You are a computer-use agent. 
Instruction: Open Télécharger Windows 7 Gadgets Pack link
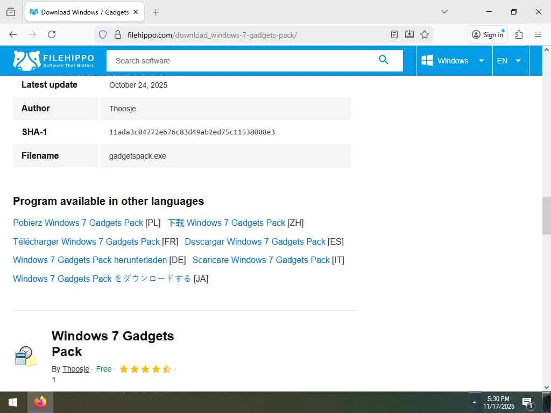click(87, 241)
